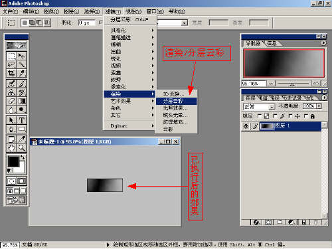This screenshot has height=249, width=332.
Task: Click the new layer button in Layers panel
Action: coord(303,222)
